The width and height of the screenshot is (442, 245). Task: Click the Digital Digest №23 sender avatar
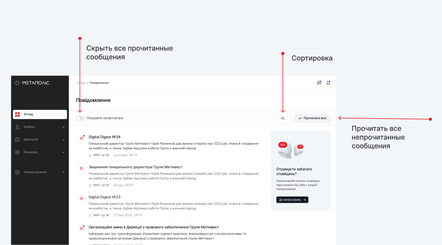coord(81,198)
